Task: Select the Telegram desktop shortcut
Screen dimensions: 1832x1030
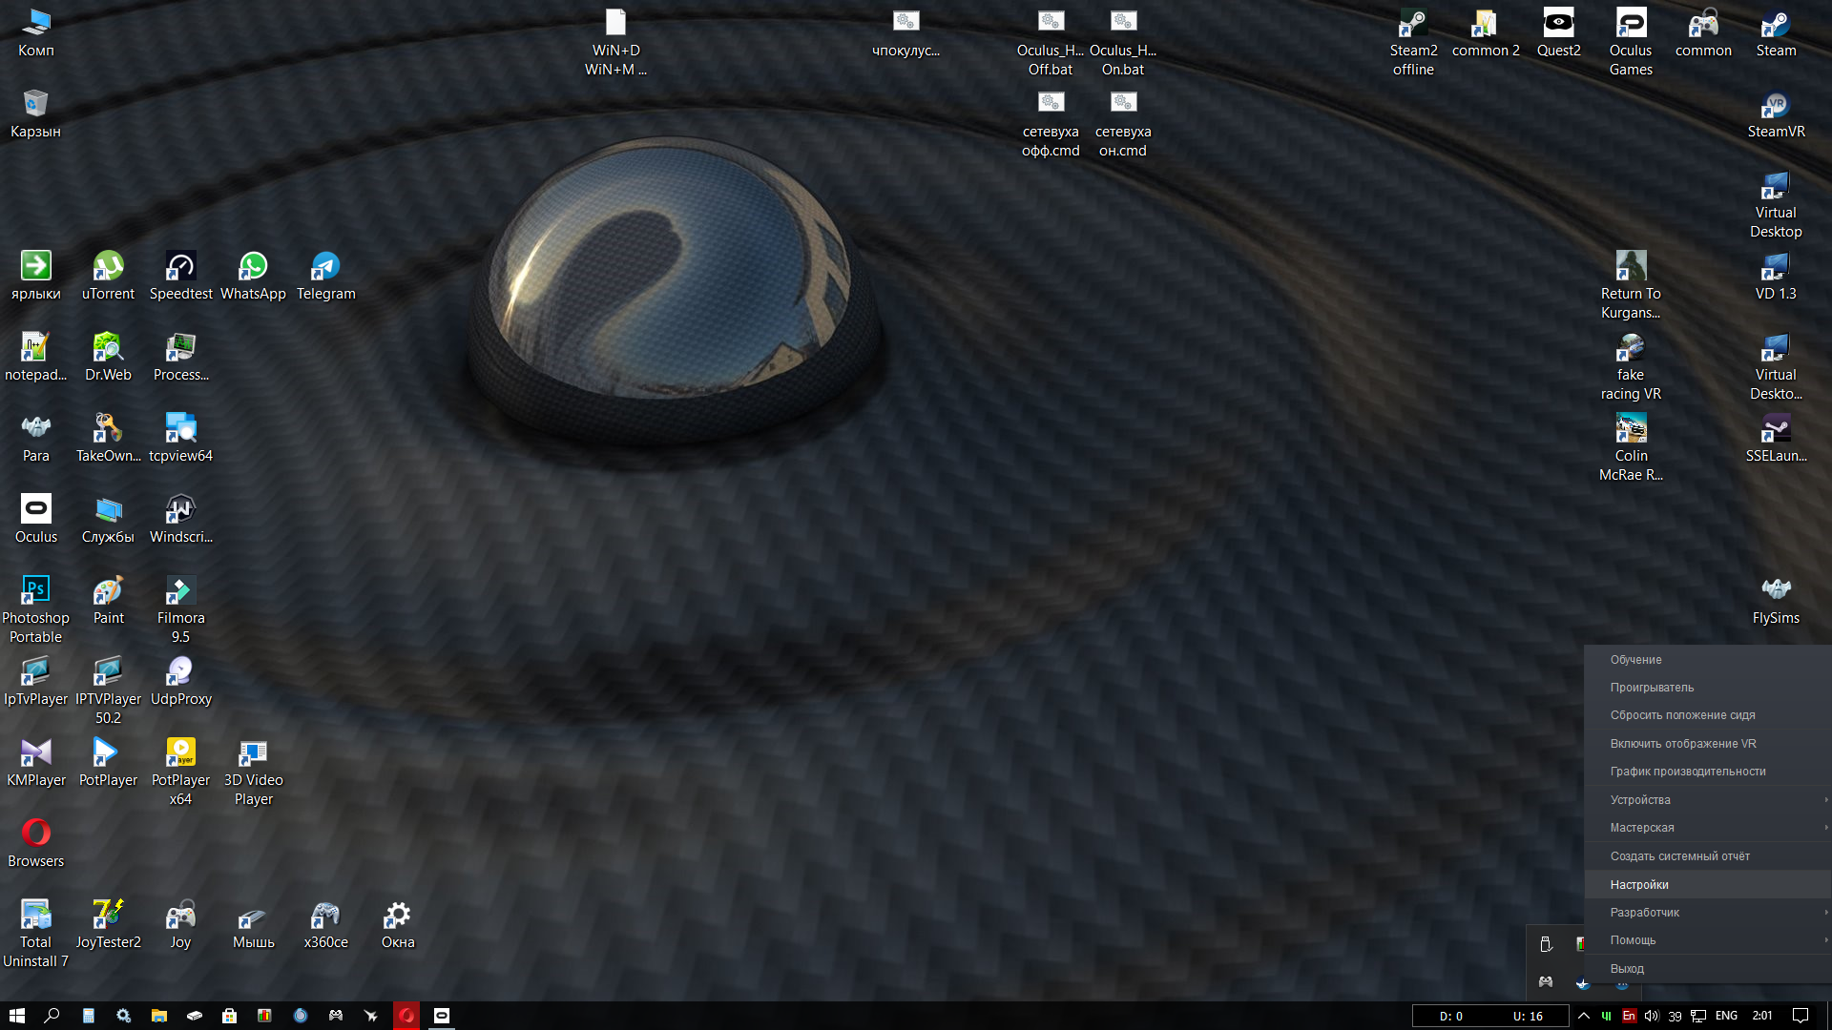Action: pyautogui.click(x=325, y=276)
